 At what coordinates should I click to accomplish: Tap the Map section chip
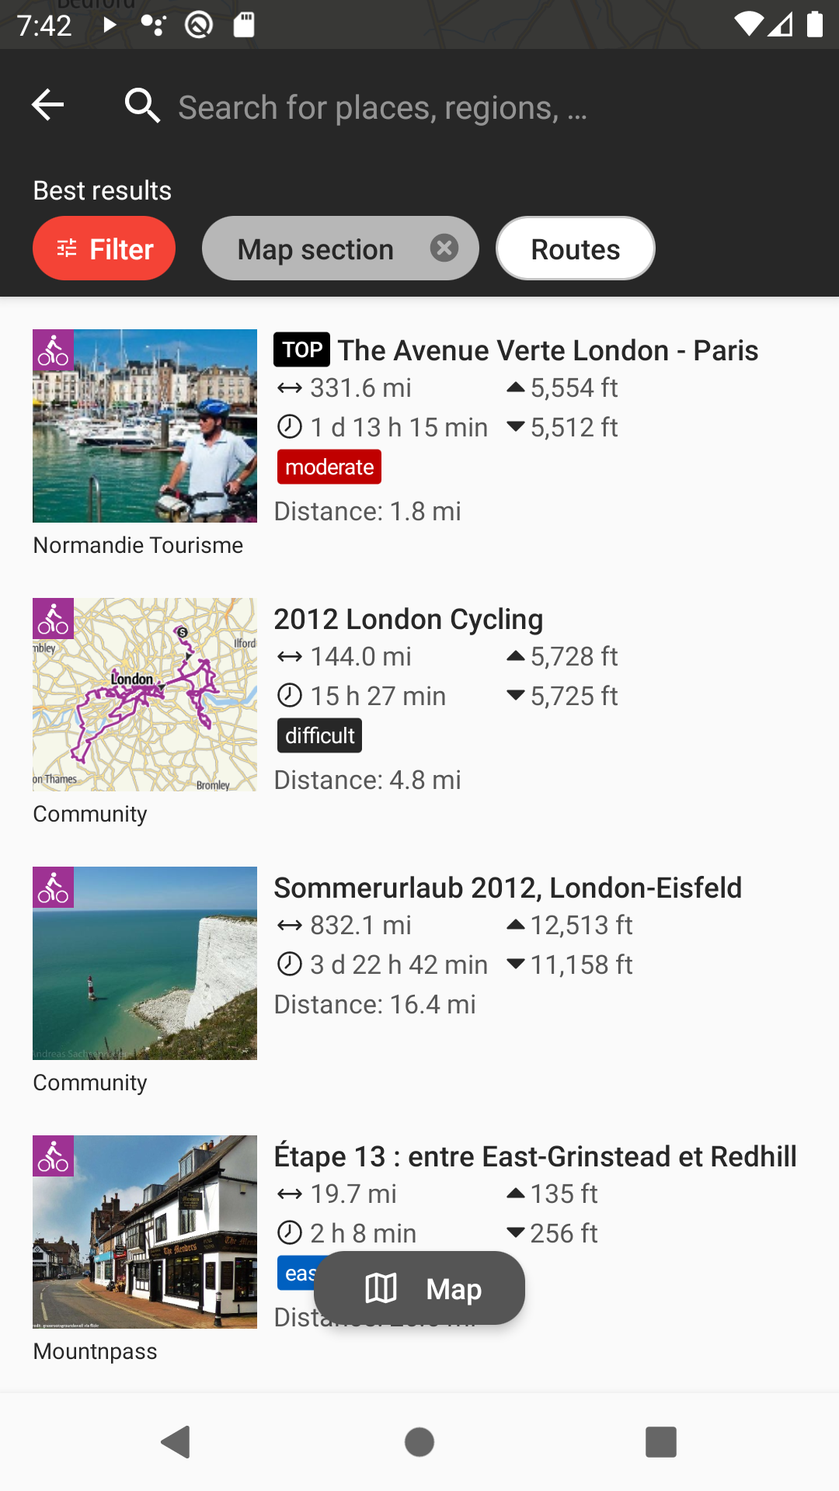316,249
